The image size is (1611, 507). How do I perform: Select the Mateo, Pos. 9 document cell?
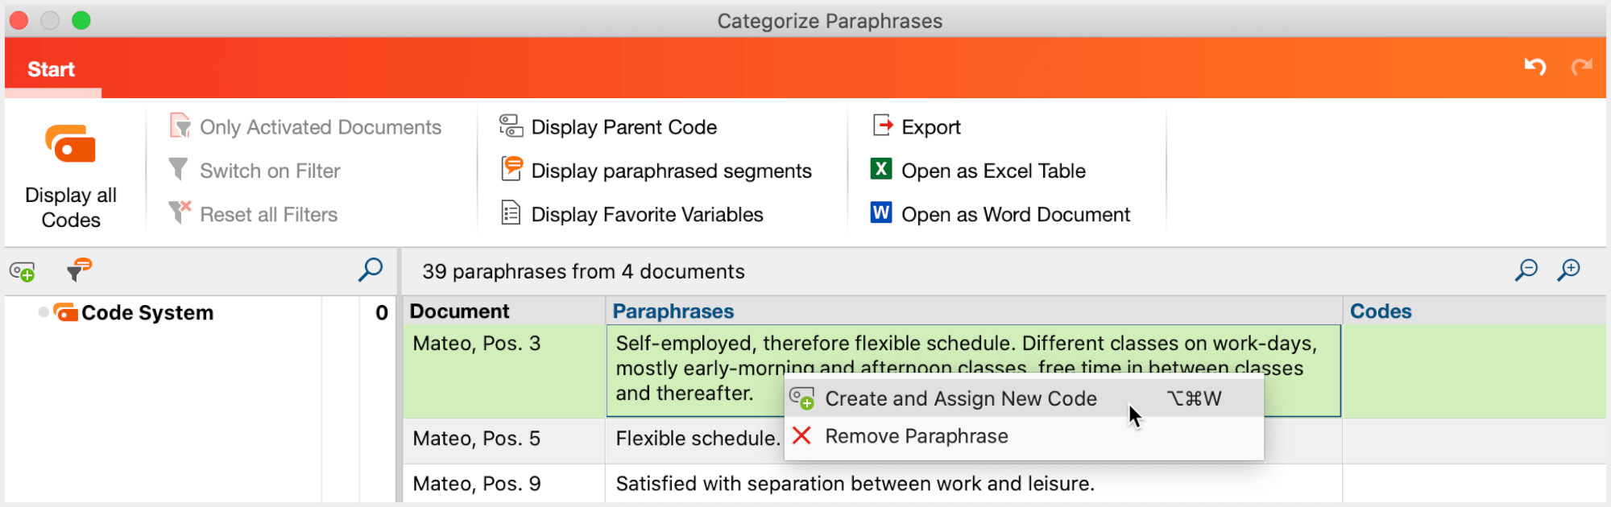[x=503, y=484]
